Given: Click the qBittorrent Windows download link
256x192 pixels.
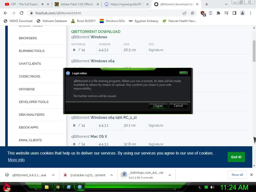Looking at the screenshot, I should (89, 37).
